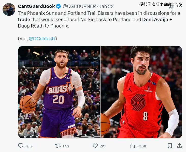Click the 2K likes count
The height and width of the screenshot is (152, 186).
coord(102,146)
